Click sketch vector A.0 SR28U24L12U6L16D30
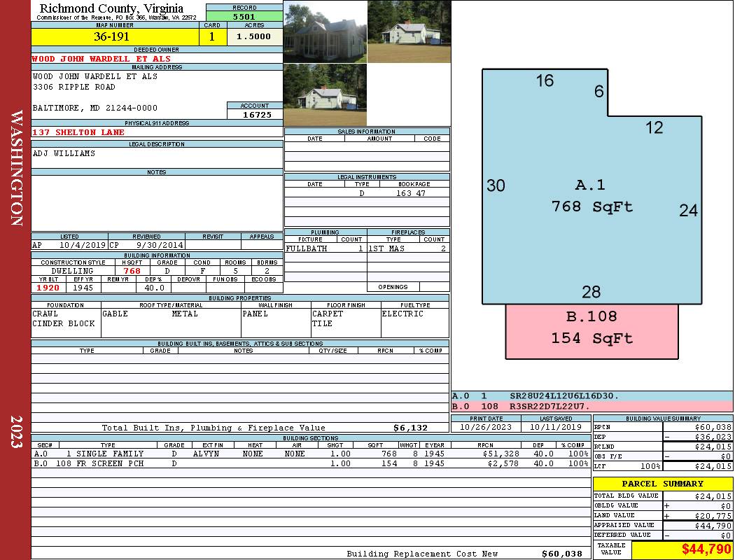This screenshot has height=560, width=735. [592, 396]
